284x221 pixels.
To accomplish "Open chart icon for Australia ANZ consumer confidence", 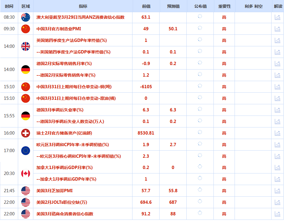I will [x=277, y=17].
